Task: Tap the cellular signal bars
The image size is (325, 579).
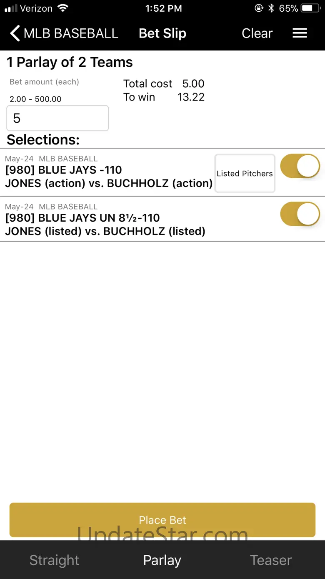Action: click(11, 8)
